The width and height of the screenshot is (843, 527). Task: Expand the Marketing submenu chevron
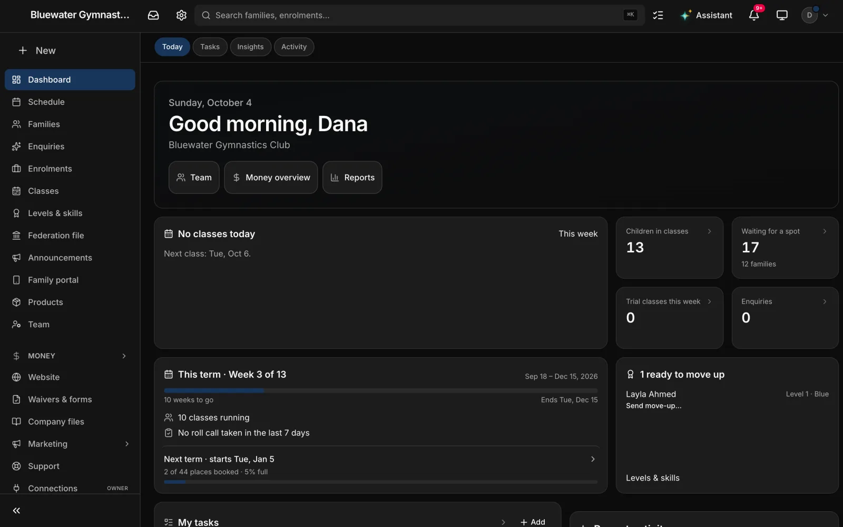click(x=126, y=444)
